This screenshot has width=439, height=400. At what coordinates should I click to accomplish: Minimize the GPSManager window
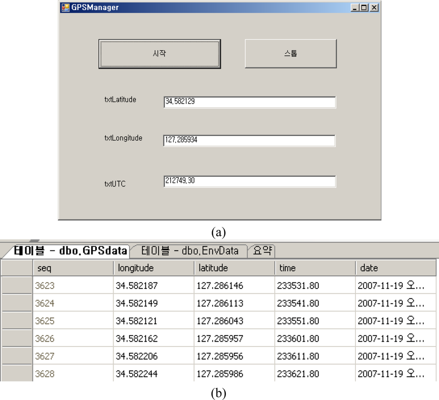click(355, 8)
